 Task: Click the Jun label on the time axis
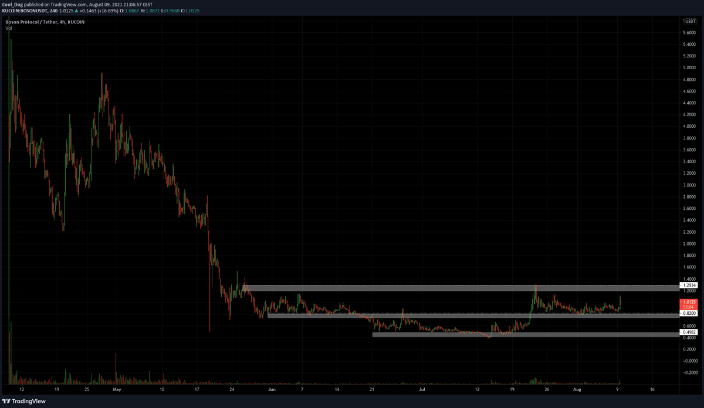(272, 389)
